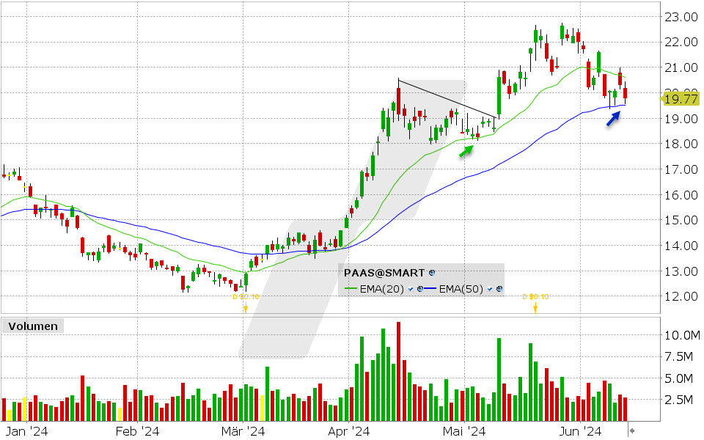
Task: Click the Jan '24 axis label
Action: pyautogui.click(x=27, y=431)
